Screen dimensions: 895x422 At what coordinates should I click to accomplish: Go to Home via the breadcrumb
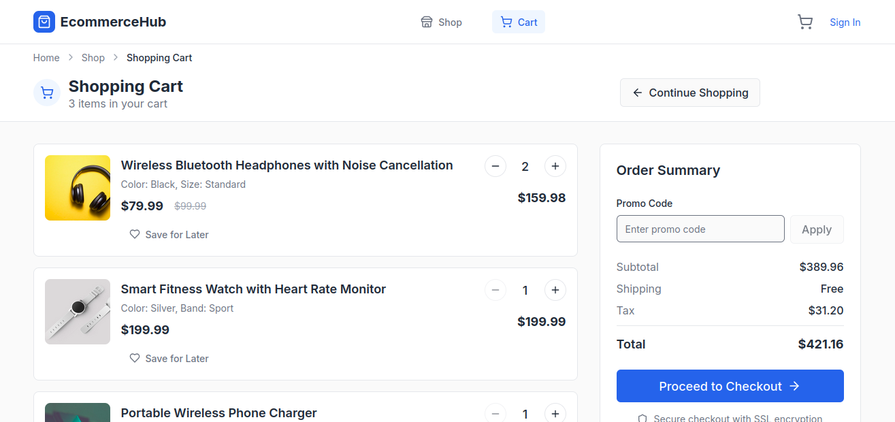[46, 58]
